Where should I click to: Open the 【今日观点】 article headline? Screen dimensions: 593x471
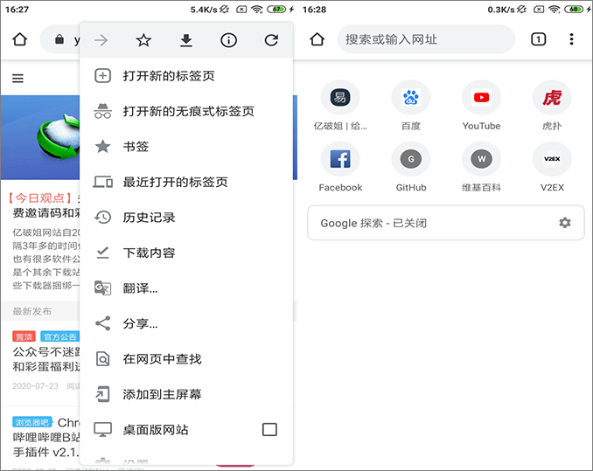pyautogui.click(x=44, y=205)
